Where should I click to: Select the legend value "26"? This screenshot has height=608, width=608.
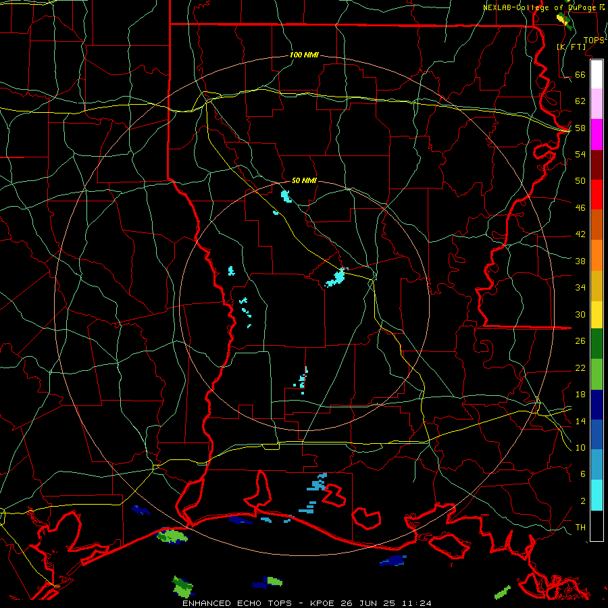pos(580,341)
